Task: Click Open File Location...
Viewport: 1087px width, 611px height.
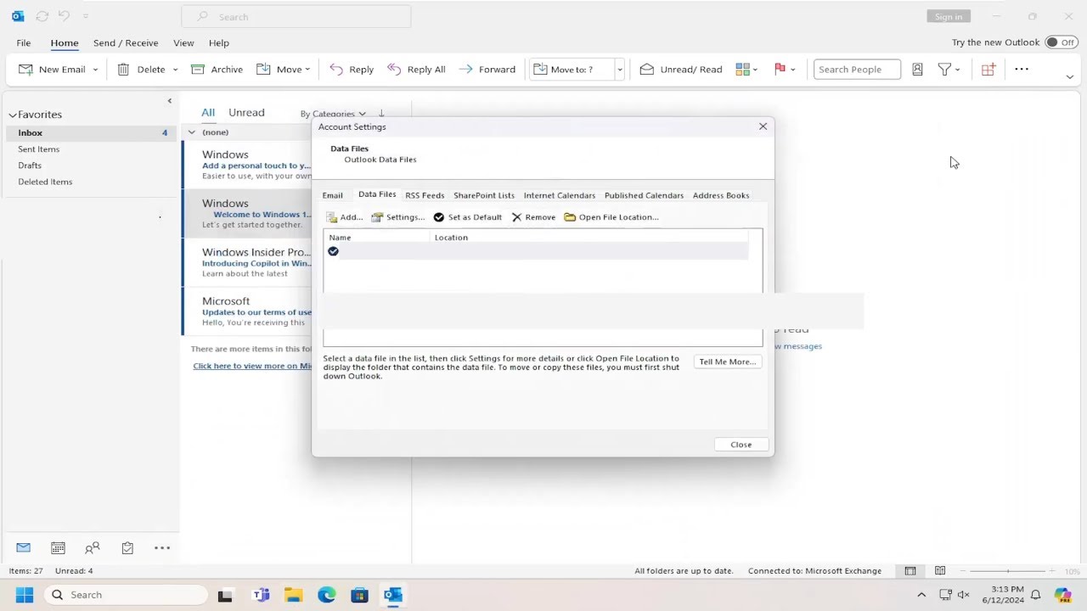Action: 611,217
